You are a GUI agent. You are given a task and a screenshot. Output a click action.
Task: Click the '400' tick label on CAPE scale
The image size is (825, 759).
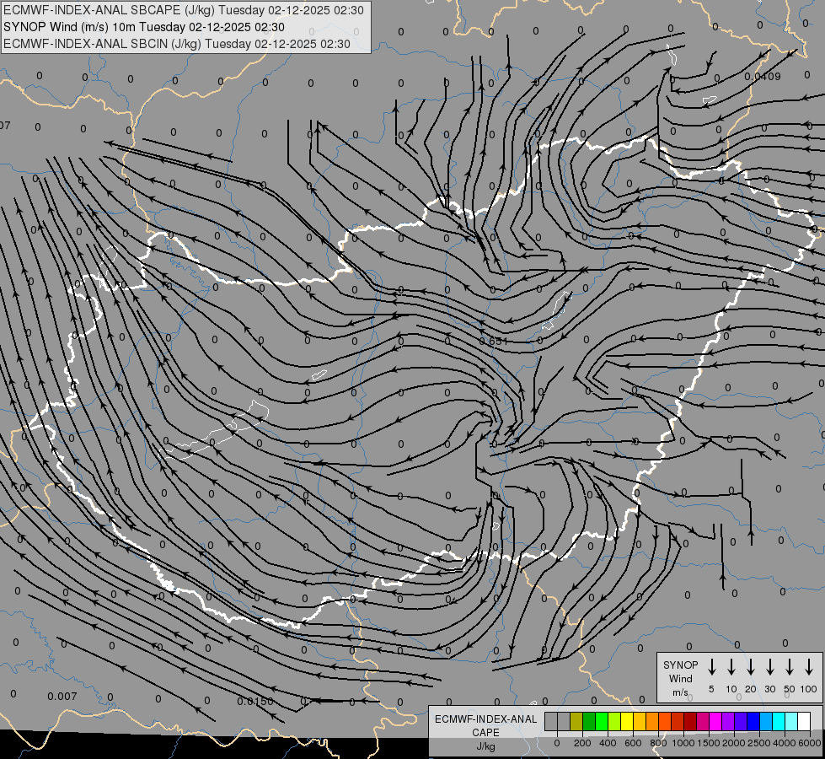click(608, 743)
